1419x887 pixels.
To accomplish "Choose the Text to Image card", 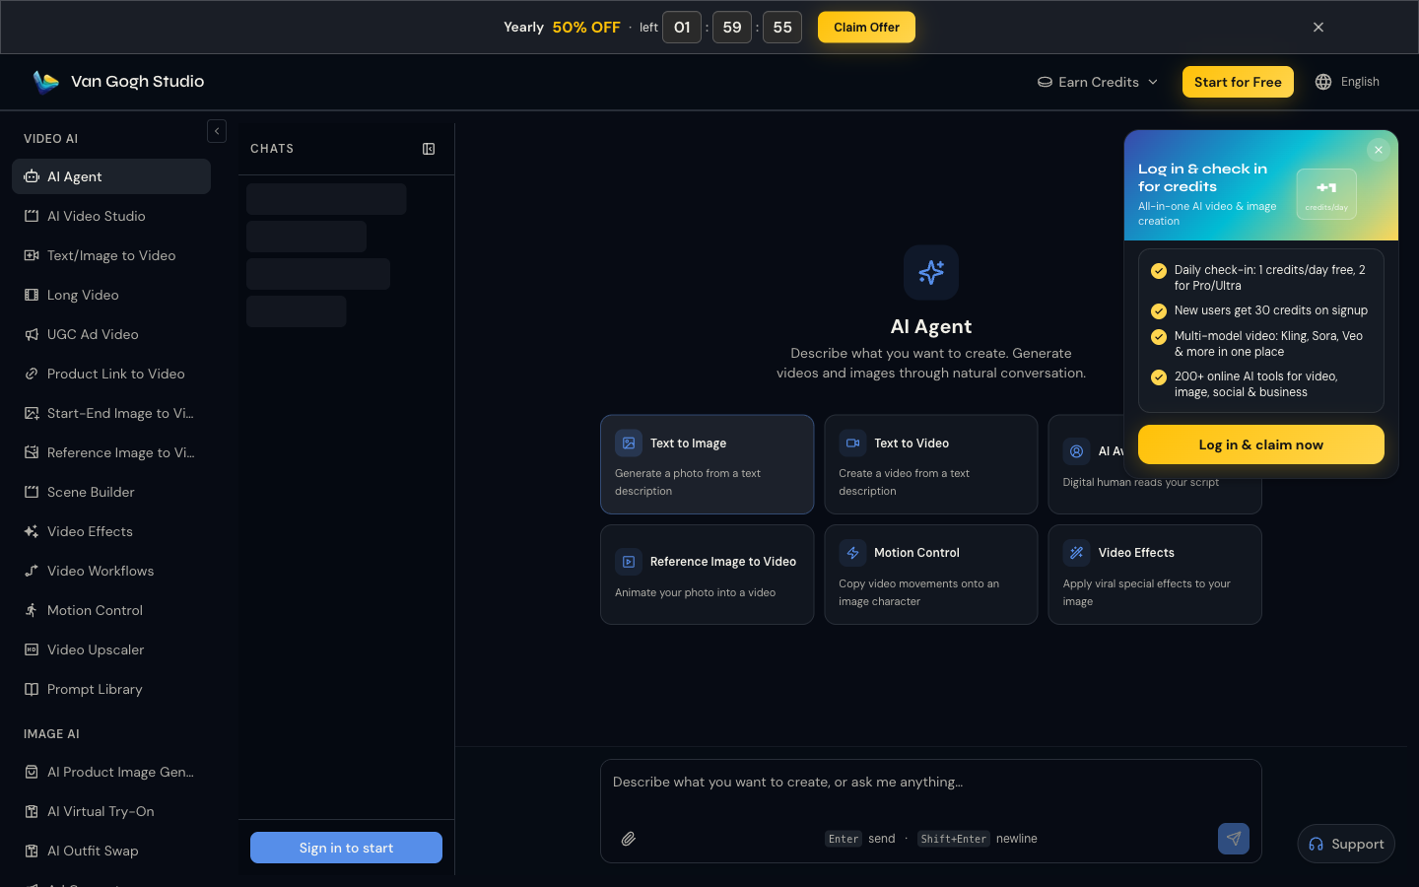I will click(707, 464).
